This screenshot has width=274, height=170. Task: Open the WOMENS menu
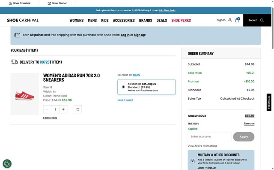point(77,20)
